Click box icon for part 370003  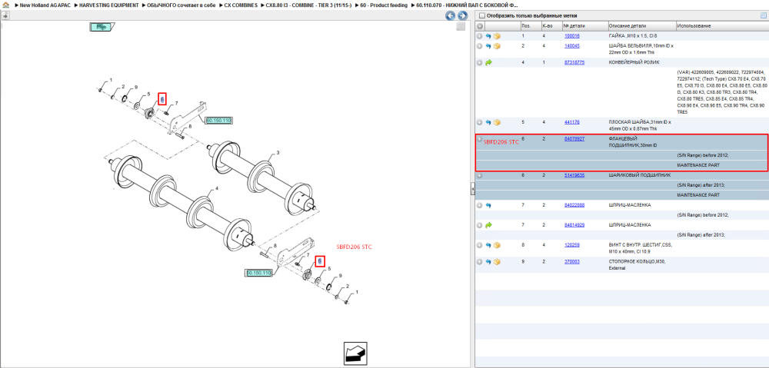(x=497, y=262)
